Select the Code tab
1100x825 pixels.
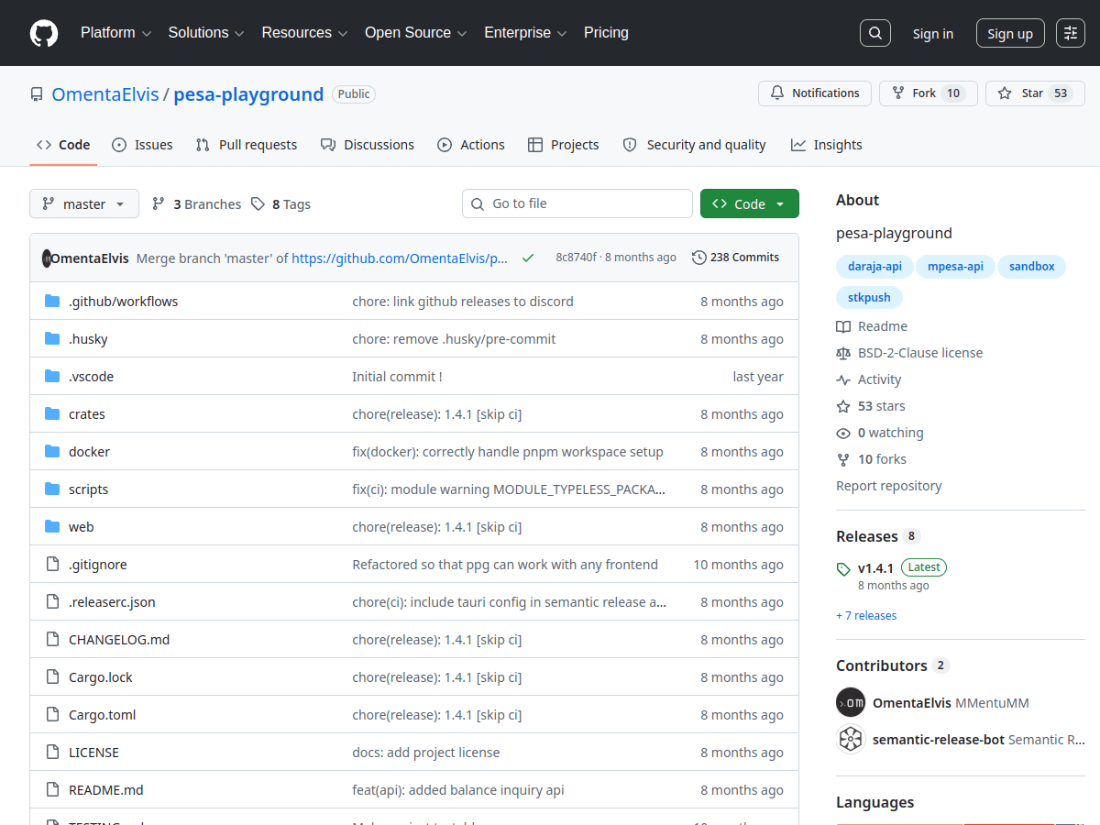click(63, 145)
